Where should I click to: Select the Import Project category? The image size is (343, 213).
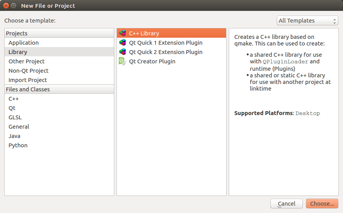click(x=59, y=80)
